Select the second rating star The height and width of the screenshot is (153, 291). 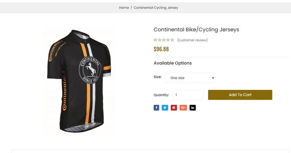pyautogui.click(x=160, y=40)
